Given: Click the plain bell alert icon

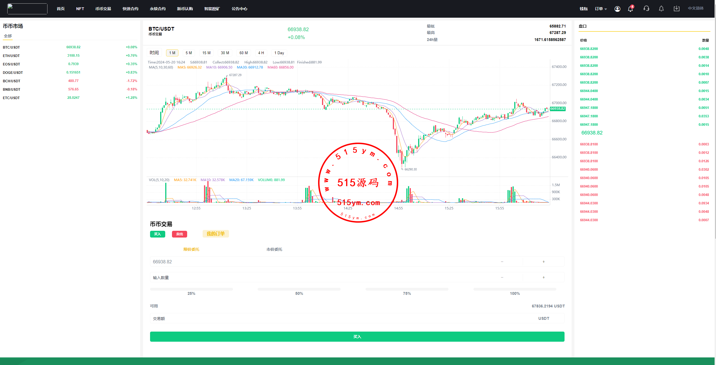Looking at the screenshot, I should pyautogui.click(x=661, y=9).
